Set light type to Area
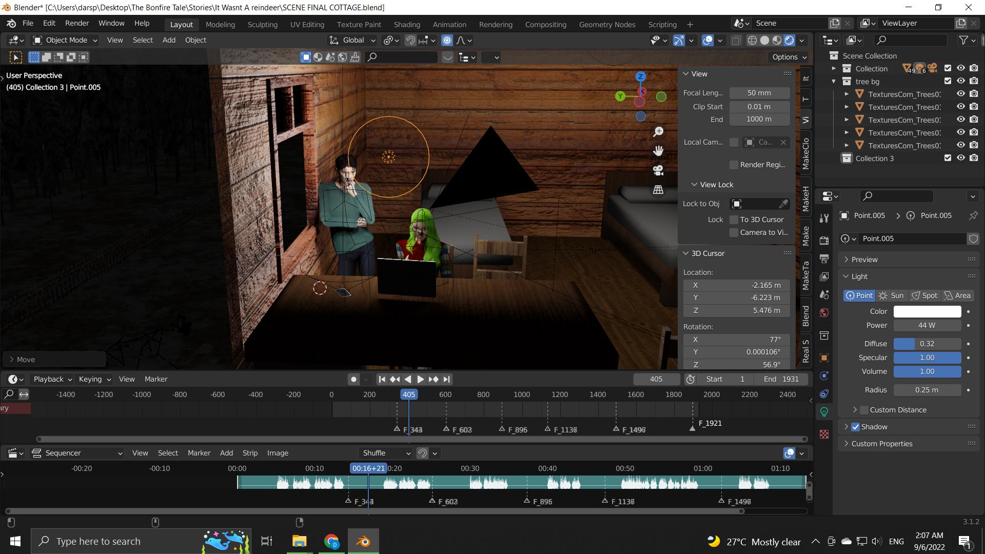985x554 pixels. coord(957,296)
